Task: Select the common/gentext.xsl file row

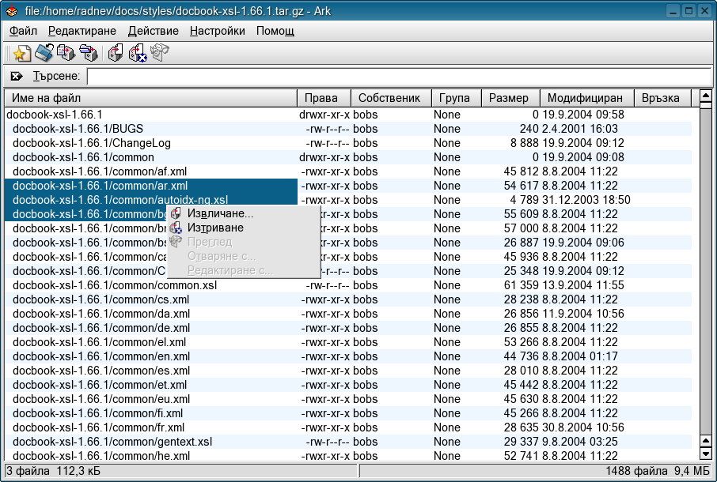Action: (x=112, y=442)
